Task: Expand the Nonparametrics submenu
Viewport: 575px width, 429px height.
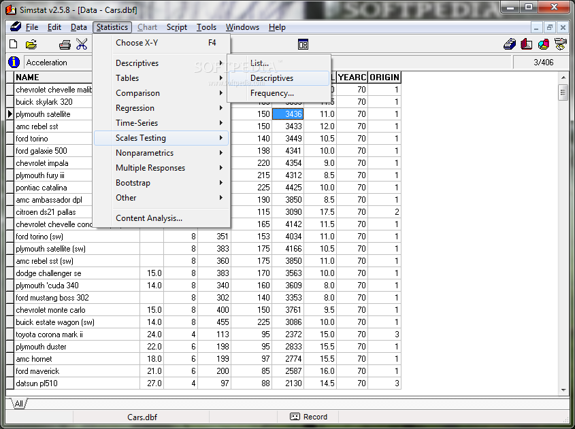Action: pyautogui.click(x=161, y=153)
